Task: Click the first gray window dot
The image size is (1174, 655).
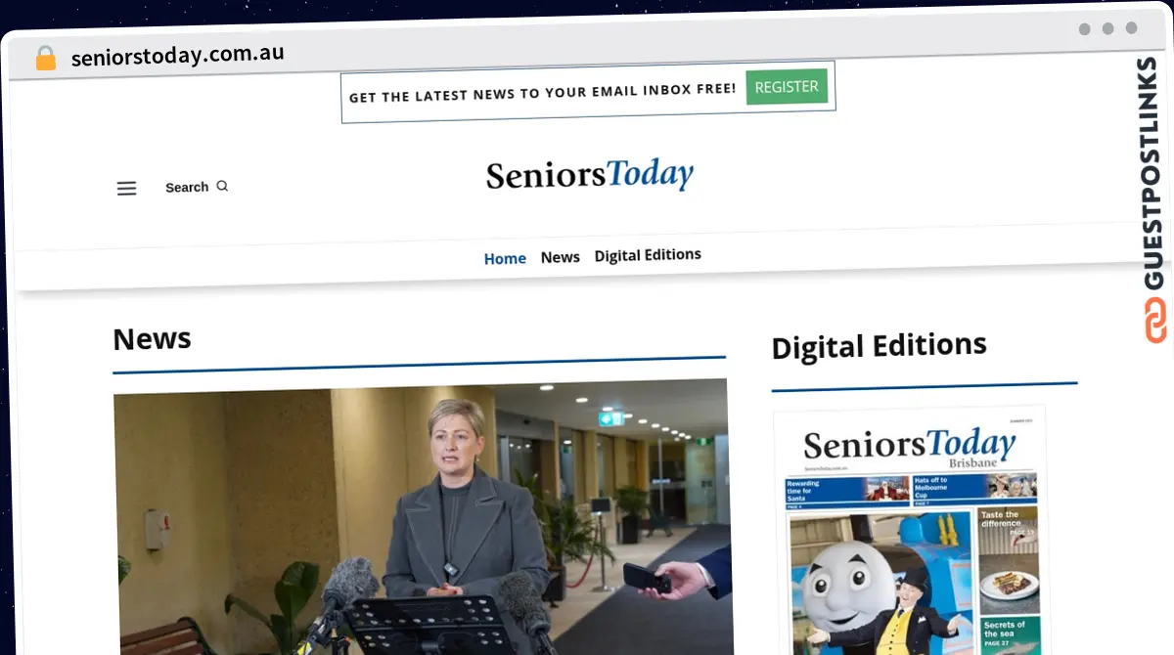Action: tap(1085, 29)
